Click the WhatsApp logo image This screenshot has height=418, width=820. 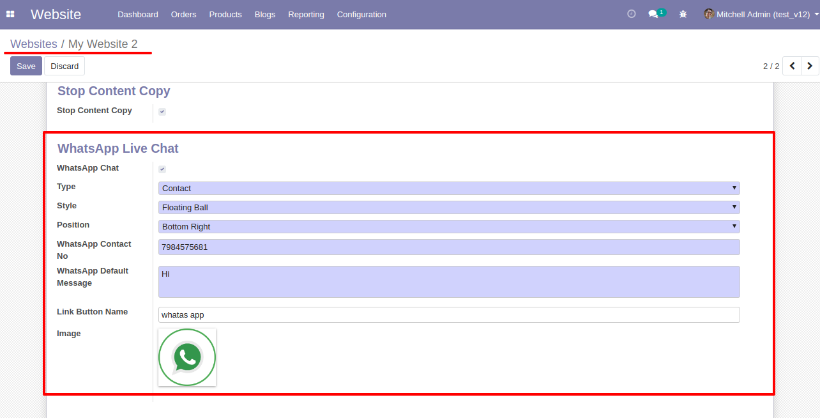187,357
